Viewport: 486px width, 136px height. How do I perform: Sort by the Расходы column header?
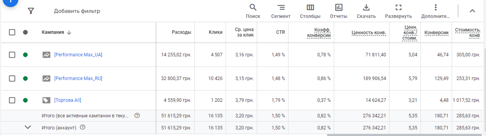tap(181, 32)
